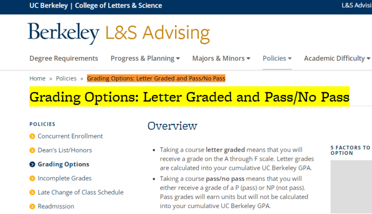Click the Concurrent Enrollment arrow icon
Image resolution: width=372 pixels, height=214 pixels.
click(32, 136)
